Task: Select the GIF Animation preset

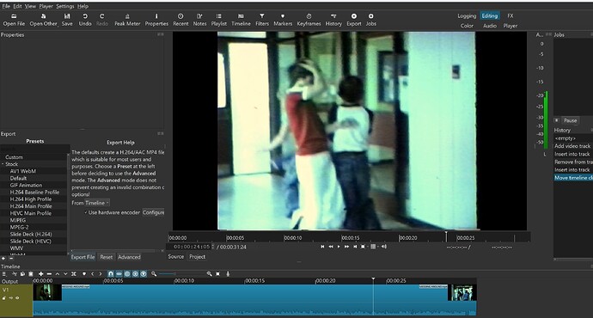Action: click(x=26, y=186)
